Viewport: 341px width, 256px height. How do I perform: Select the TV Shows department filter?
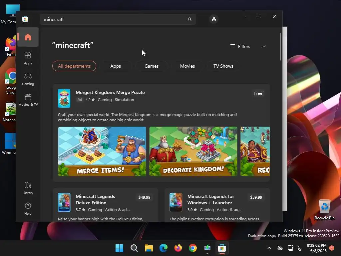coord(223,66)
